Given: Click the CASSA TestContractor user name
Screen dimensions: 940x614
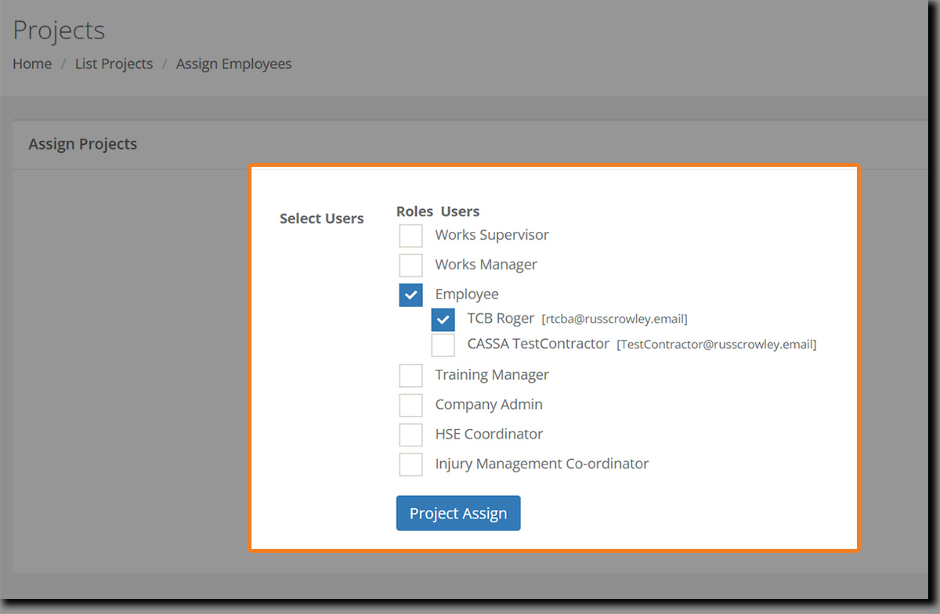Looking at the screenshot, I should [x=538, y=344].
